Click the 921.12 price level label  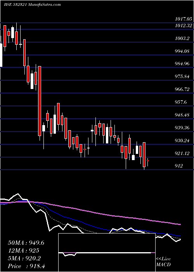(x=182, y=153)
